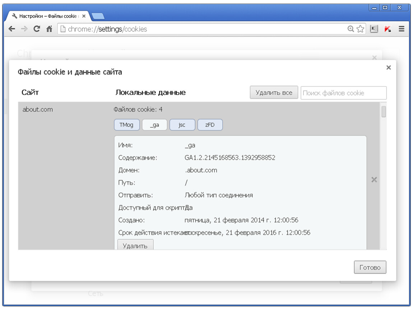Select the zFD cookie chip
413x310 pixels.
point(210,125)
